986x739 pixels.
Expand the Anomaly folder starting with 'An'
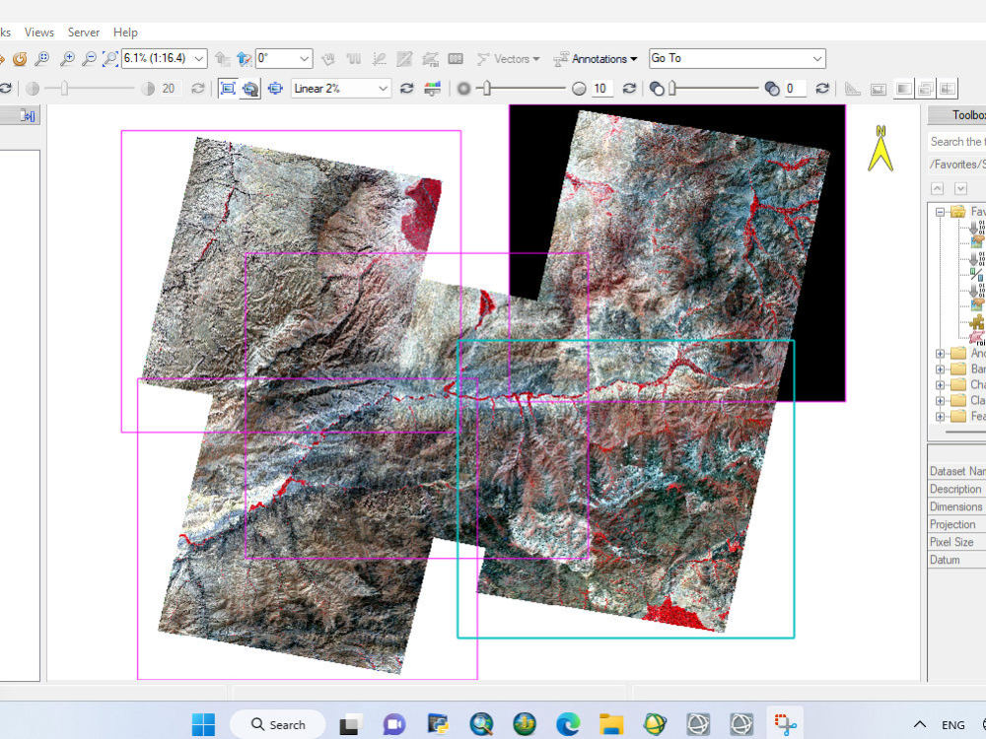click(x=940, y=353)
